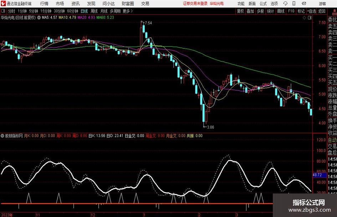
Task: Click the 叠加 toolbar button
Action: pyautogui.click(x=250, y=11)
